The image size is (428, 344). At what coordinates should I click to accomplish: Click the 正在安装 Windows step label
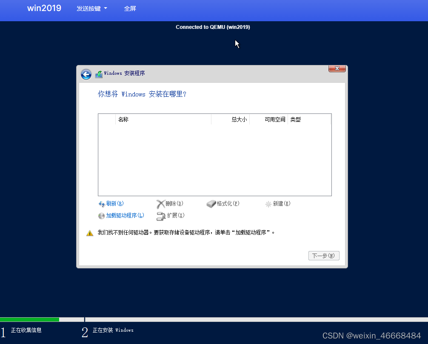click(x=113, y=330)
